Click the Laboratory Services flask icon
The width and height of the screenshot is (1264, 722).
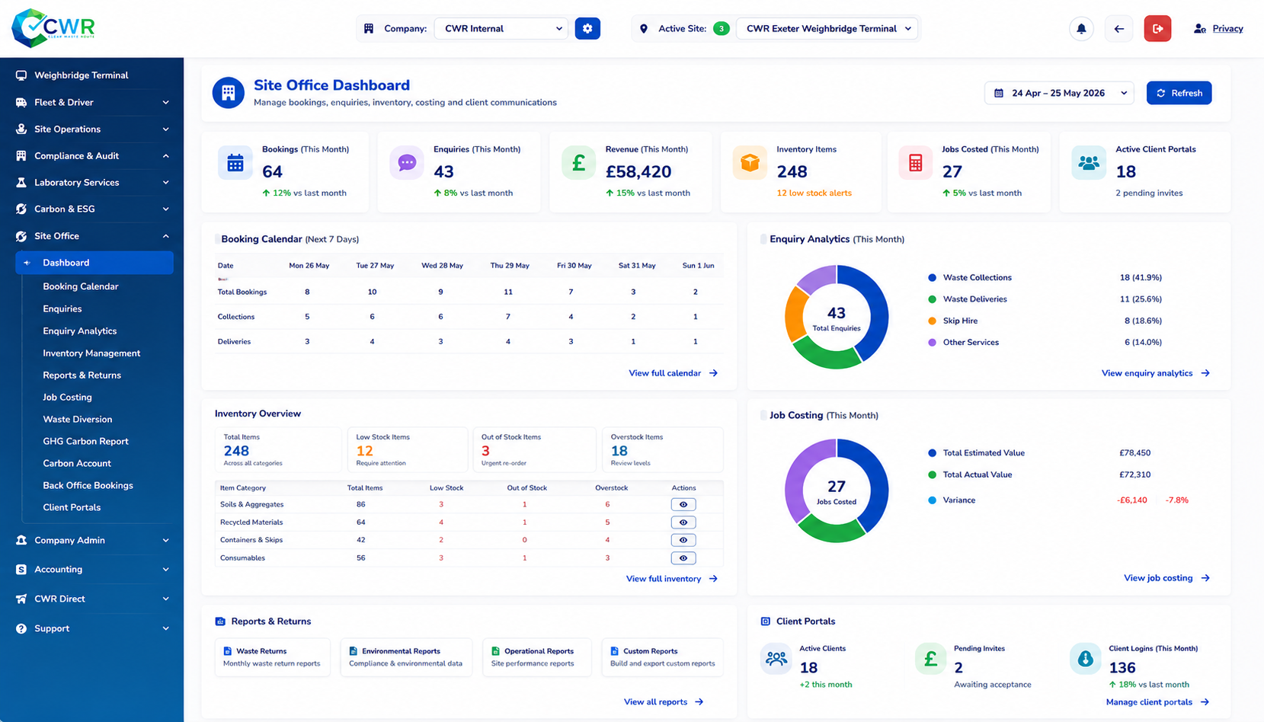click(21, 183)
